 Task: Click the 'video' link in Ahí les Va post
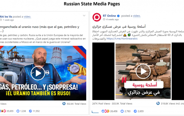pyautogui.click(x=27, y=17)
